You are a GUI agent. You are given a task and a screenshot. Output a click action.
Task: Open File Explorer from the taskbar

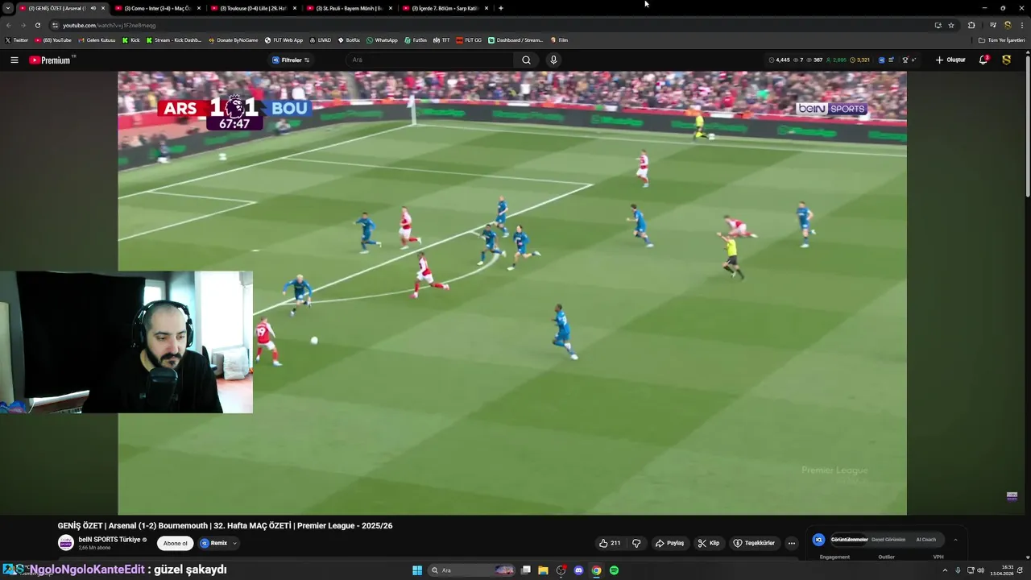point(543,570)
